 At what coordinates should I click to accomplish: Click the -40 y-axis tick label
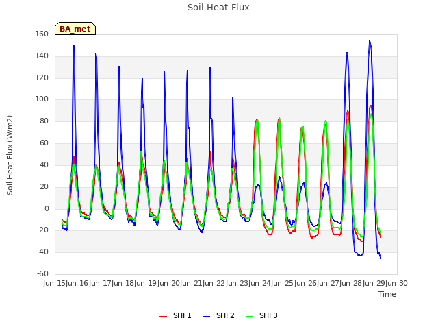(42, 252)
